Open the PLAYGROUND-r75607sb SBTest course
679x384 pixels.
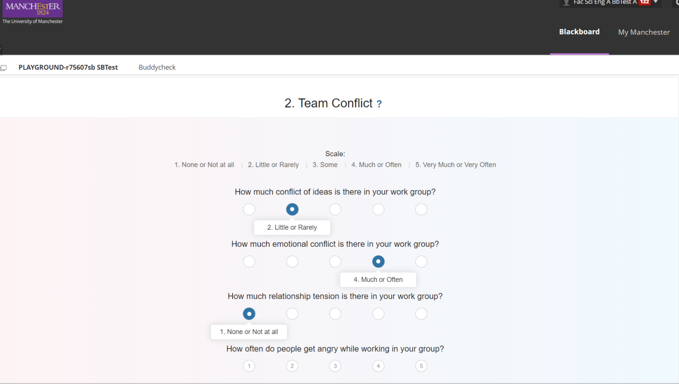68,67
